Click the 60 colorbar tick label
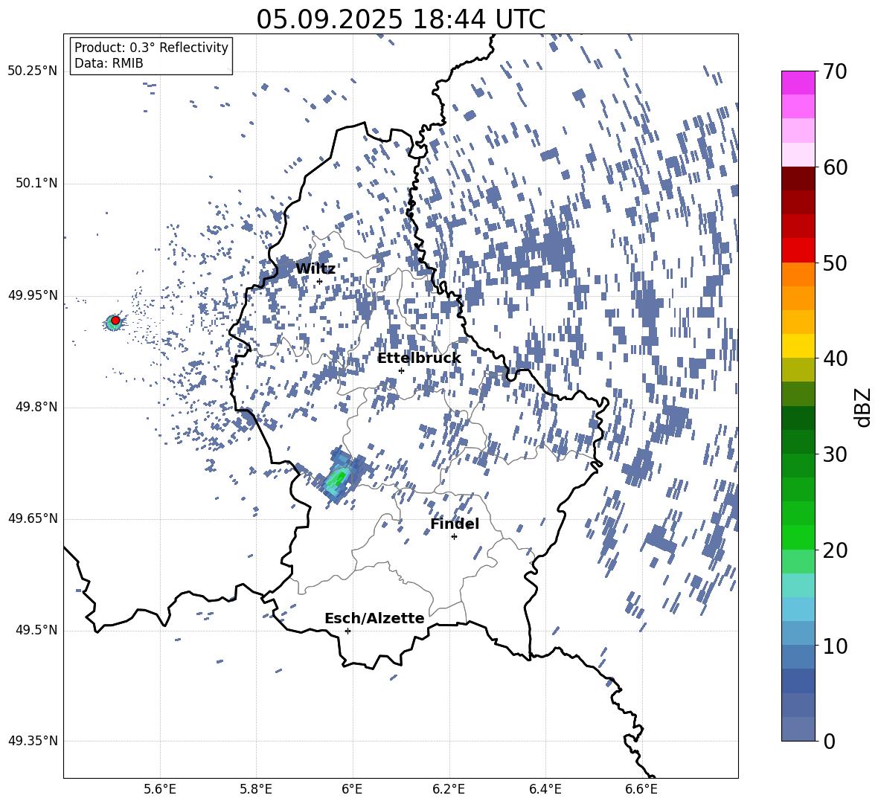Viewport: 881px width, 804px height. pyautogui.click(x=835, y=167)
